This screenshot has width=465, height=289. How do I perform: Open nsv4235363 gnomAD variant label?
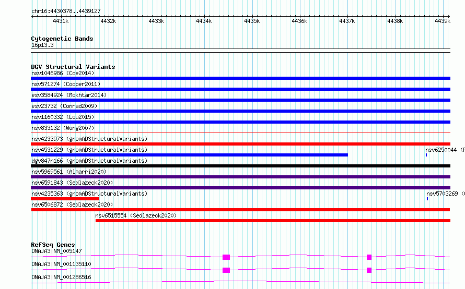click(x=89, y=194)
